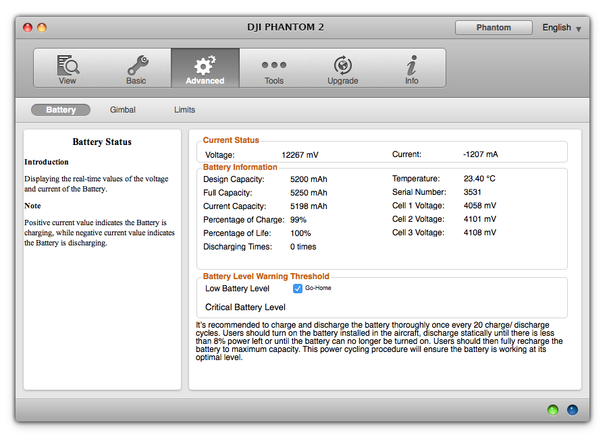The width and height of the screenshot is (607, 443).
Task: Uncheck the Go-Home checkbox
Action: click(297, 289)
